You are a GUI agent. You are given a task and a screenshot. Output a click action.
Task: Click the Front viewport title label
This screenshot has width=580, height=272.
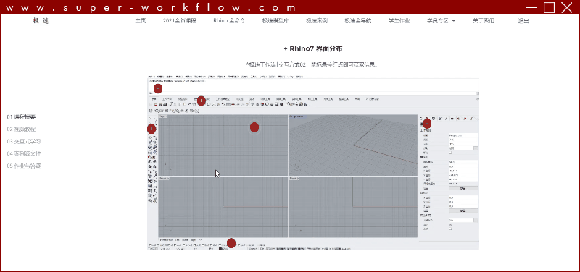pyautogui.click(x=165, y=178)
